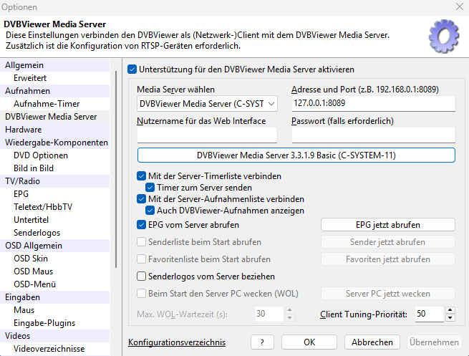
Task: Select Eingabe-Plugins page
Action: coord(54,323)
